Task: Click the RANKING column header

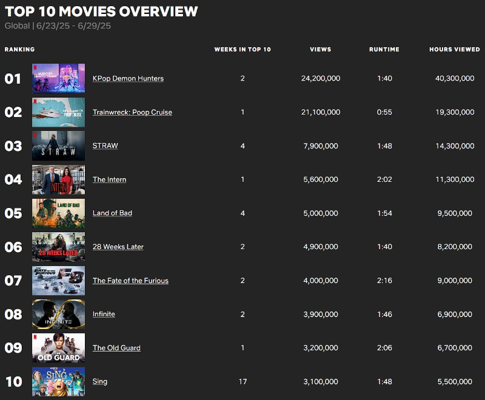Action: coord(19,50)
